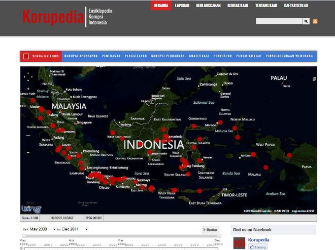The image size is (335, 250).
Task: Click the search magnifier icon
Action: coord(306,21)
